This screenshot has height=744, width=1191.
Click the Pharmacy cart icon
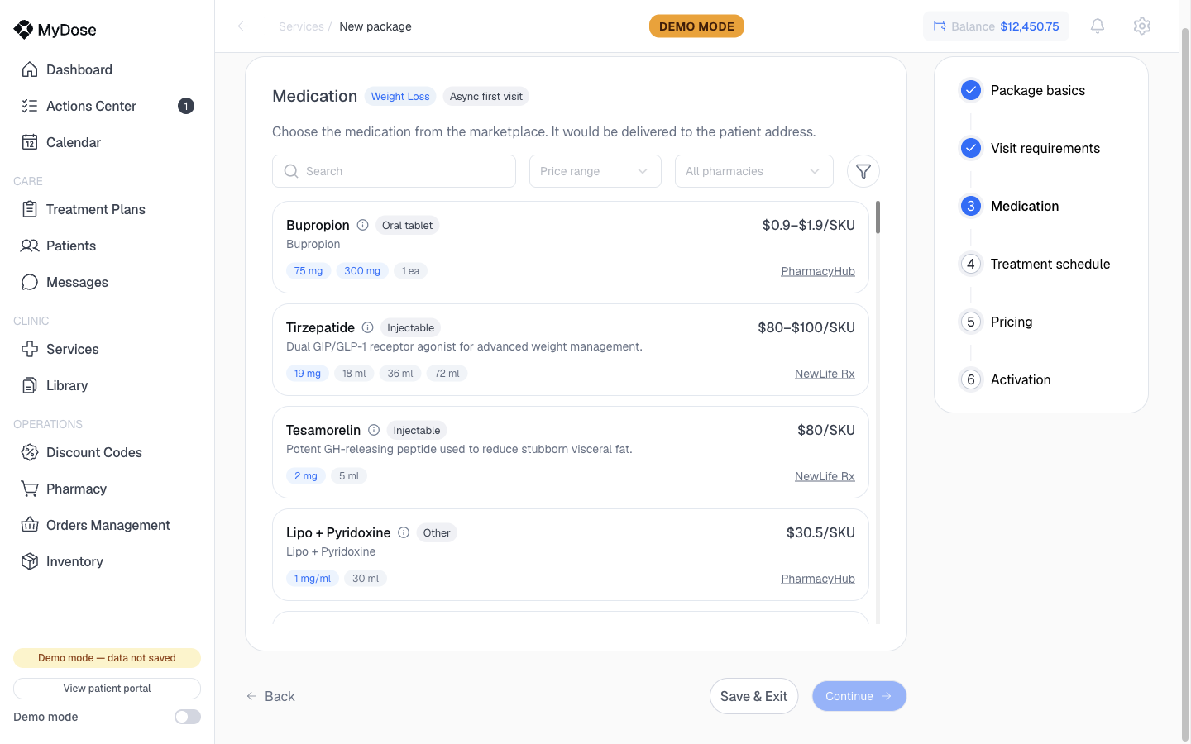(x=30, y=489)
